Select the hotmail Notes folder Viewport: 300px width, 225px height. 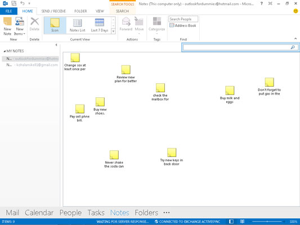(30, 58)
